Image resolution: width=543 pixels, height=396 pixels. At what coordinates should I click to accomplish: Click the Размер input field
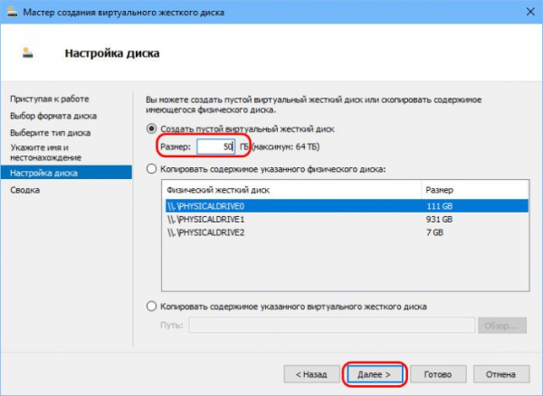coord(215,146)
